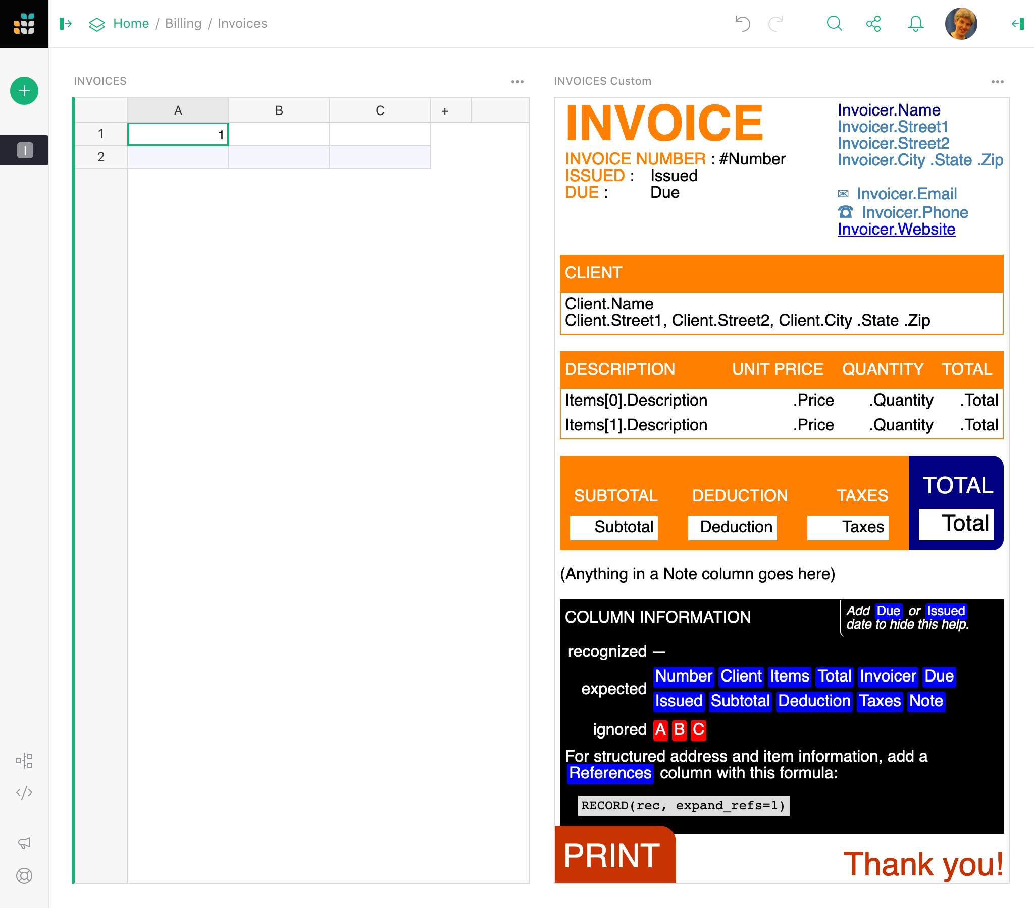The height and width of the screenshot is (908, 1034).
Task: Redo the last undone action
Action: click(775, 23)
